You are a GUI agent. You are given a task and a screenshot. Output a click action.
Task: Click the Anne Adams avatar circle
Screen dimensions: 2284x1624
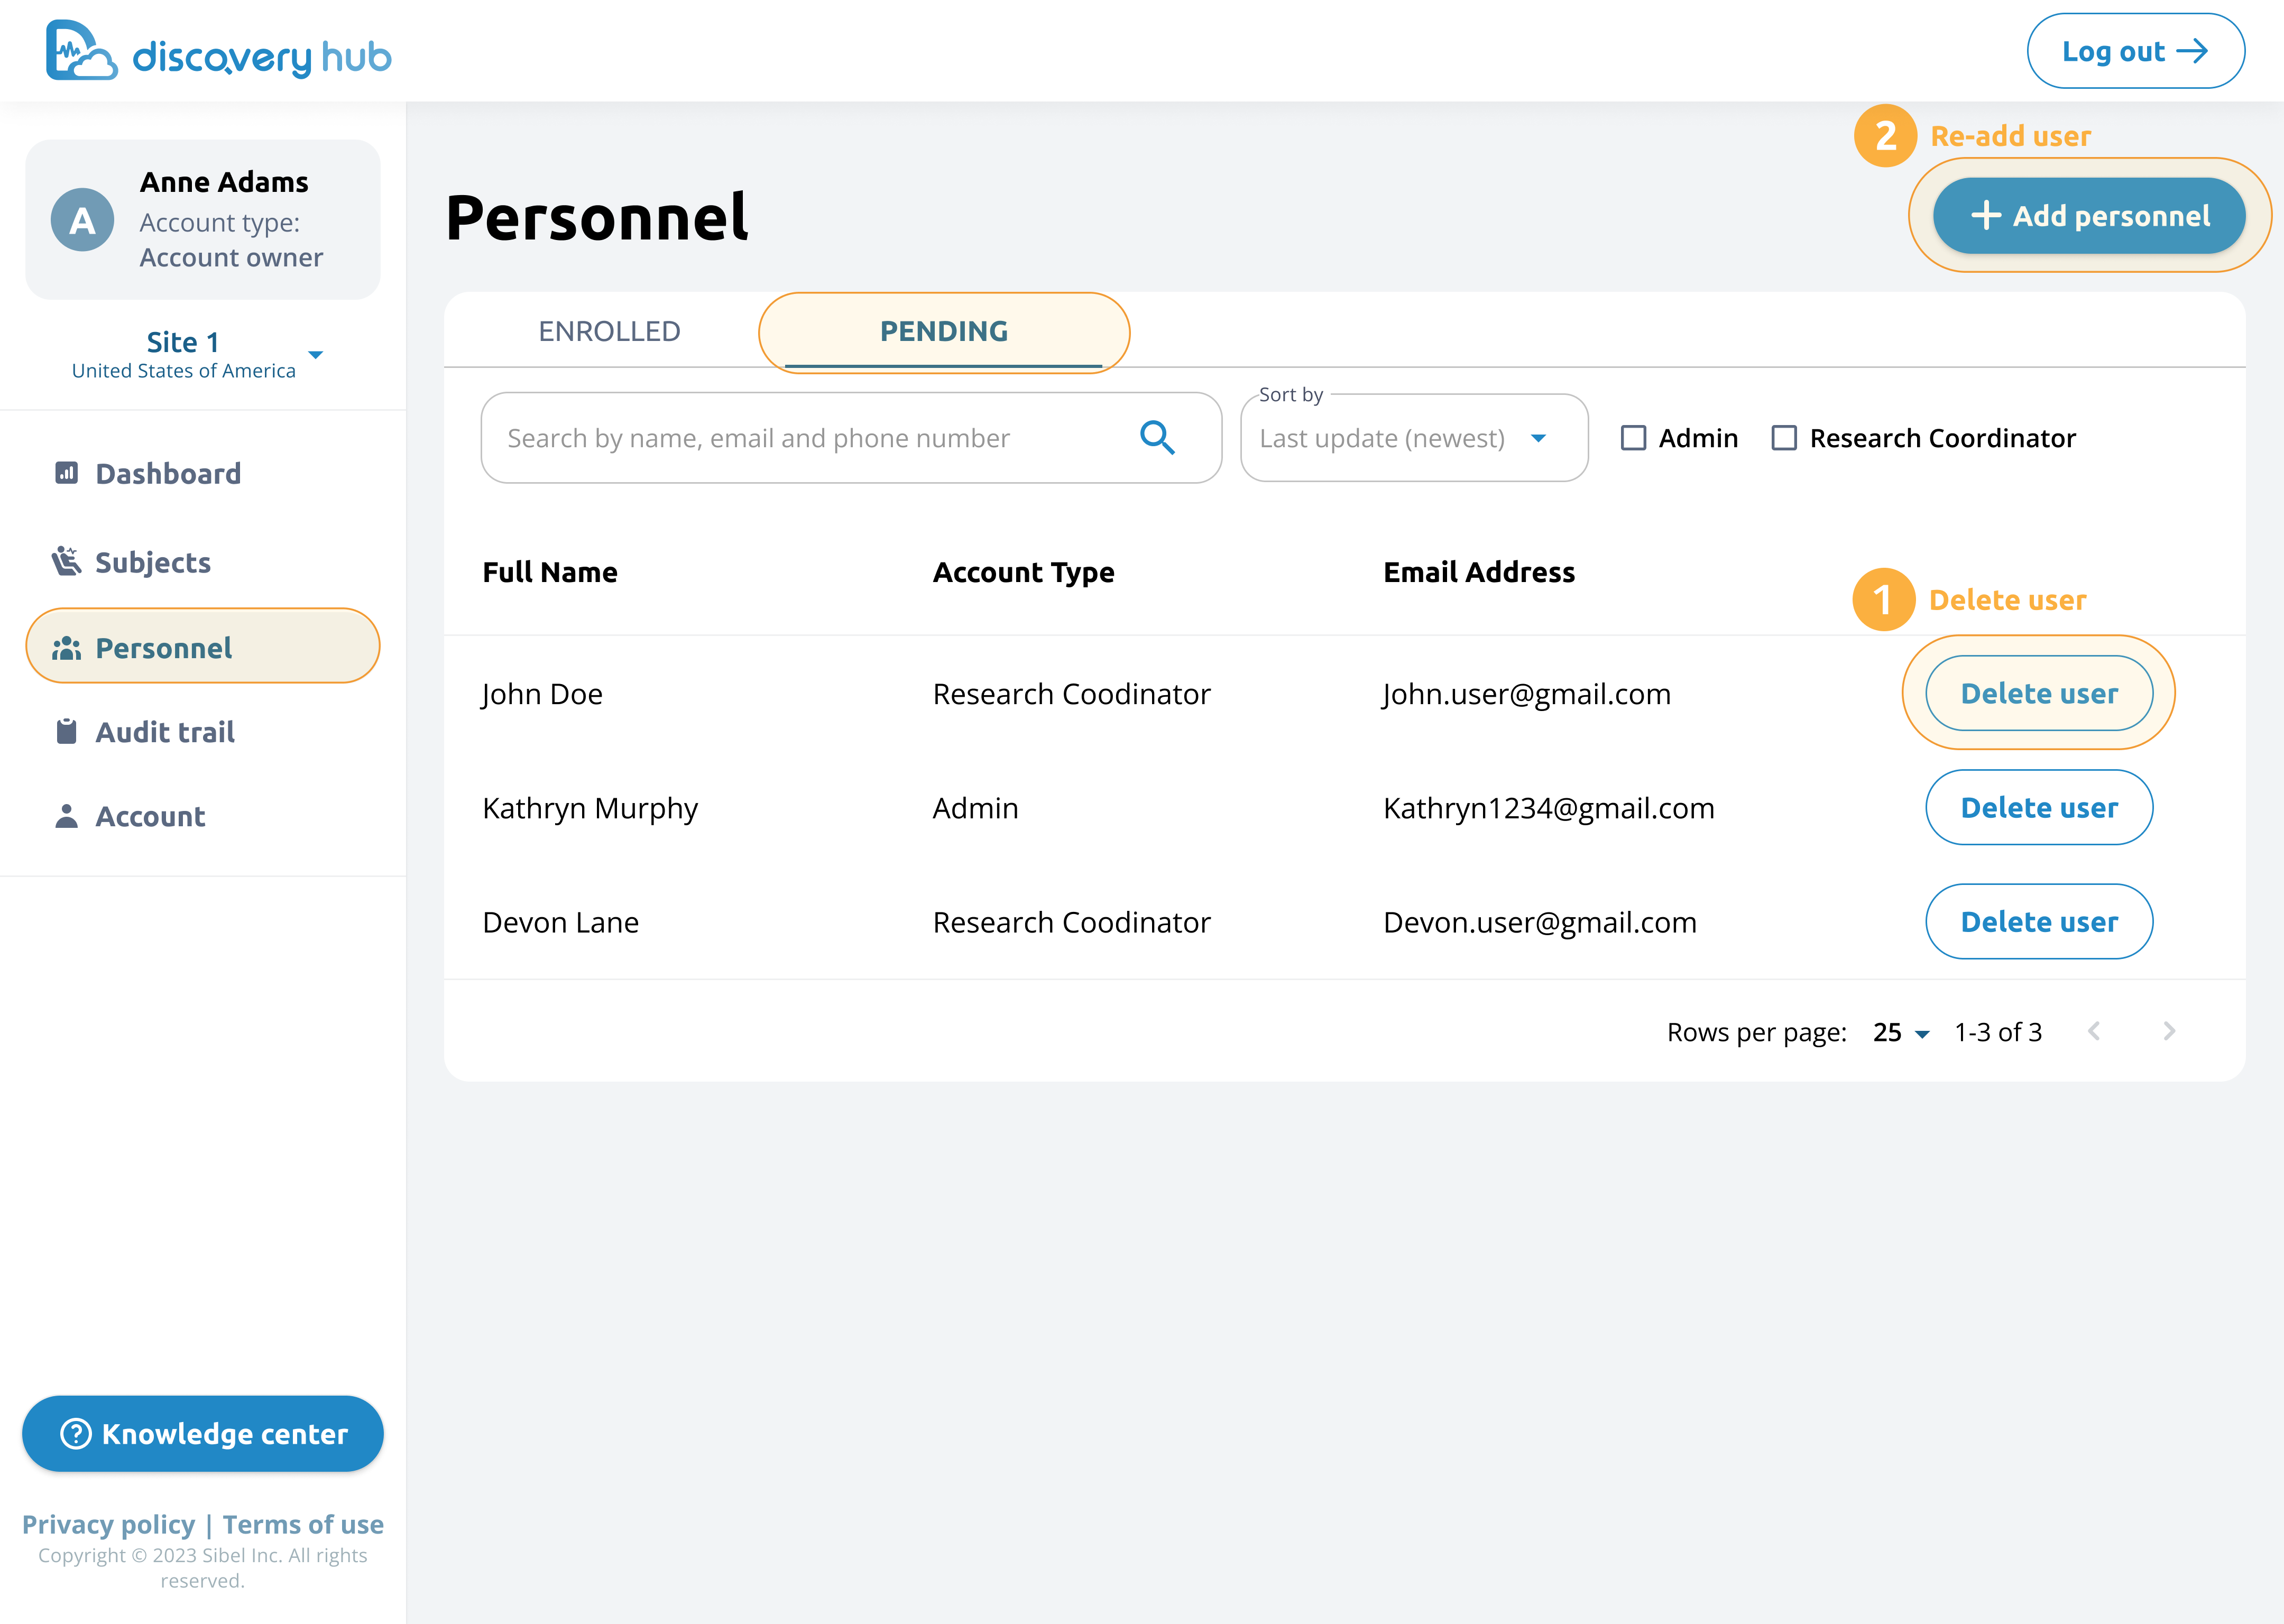(82, 220)
